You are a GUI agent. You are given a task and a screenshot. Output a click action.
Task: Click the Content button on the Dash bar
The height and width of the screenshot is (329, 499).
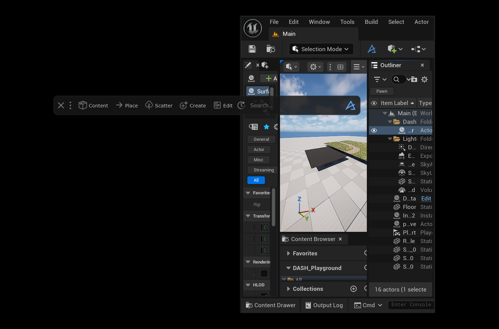pos(93,105)
